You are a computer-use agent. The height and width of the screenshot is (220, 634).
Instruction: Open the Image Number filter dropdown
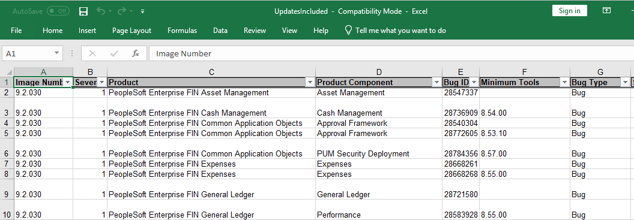coord(68,82)
